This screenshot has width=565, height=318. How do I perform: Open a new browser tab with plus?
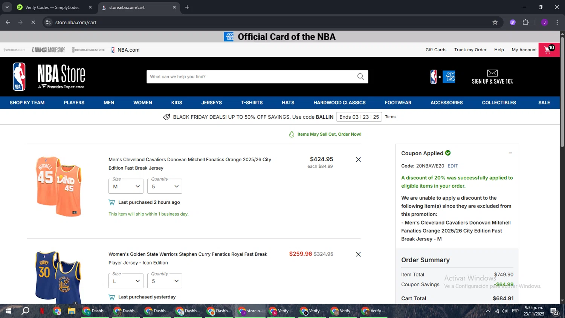coord(187,7)
